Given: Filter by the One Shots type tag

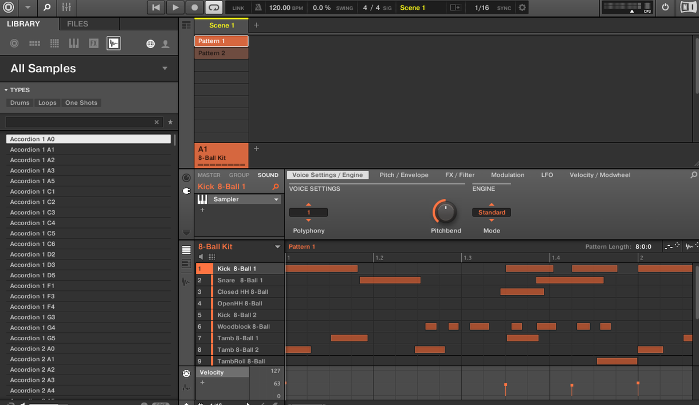Looking at the screenshot, I should pos(81,103).
